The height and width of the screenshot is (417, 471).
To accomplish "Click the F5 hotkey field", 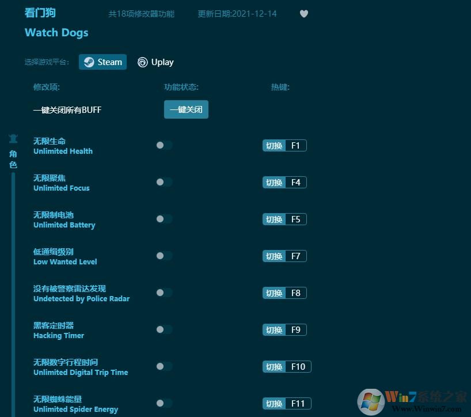I will pos(296,219).
